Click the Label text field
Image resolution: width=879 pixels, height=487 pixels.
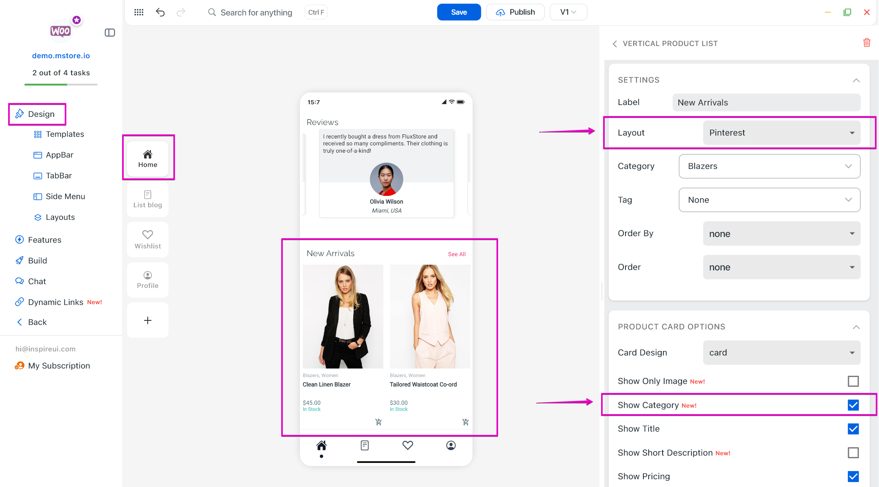point(766,103)
